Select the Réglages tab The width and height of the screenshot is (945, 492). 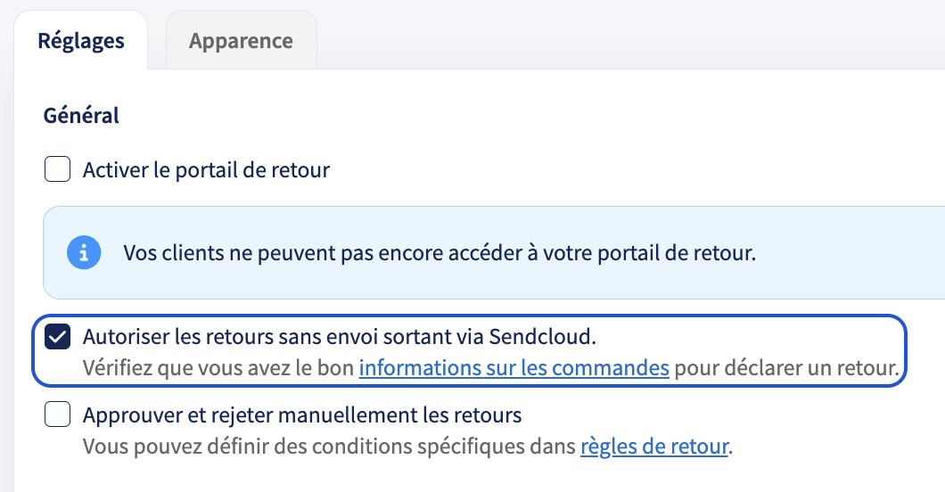[x=81, y=40]
